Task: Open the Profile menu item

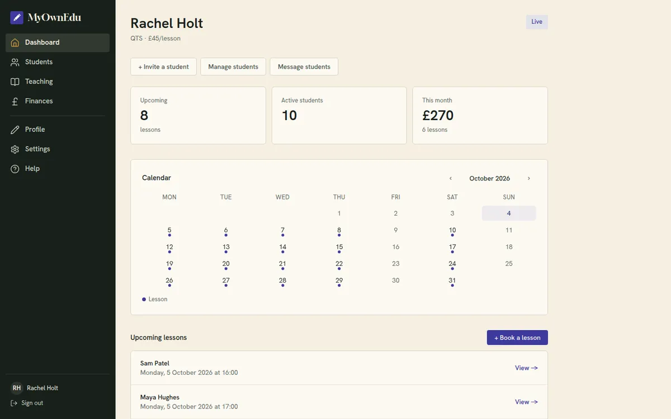Action: (58, 130)
